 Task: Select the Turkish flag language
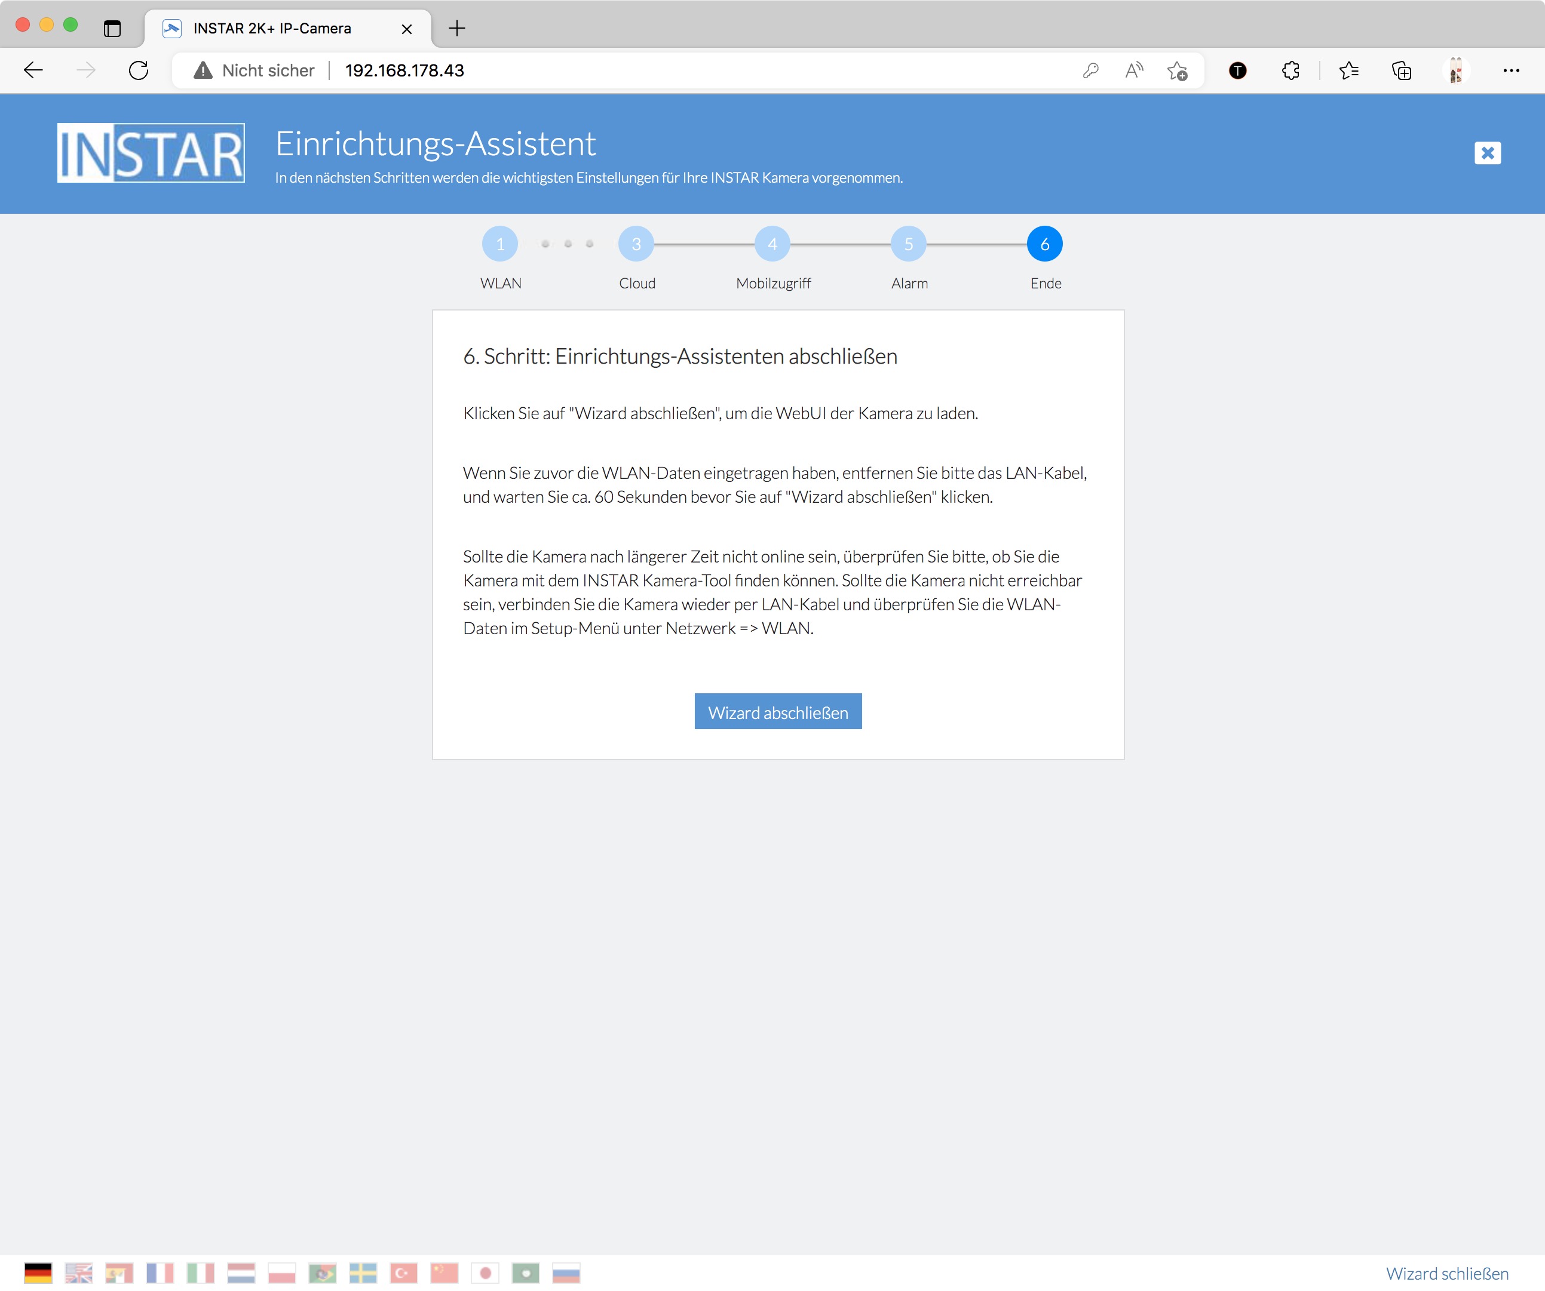tap(403, 1272)
